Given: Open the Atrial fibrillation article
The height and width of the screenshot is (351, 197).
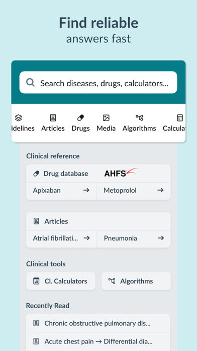Looking at the screenshot, I should [x=61, y=238].
